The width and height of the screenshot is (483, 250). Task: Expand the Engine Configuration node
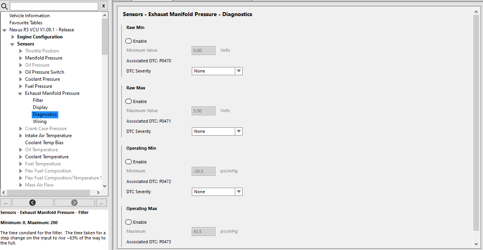pyautogui.click(x=13, y=37)
